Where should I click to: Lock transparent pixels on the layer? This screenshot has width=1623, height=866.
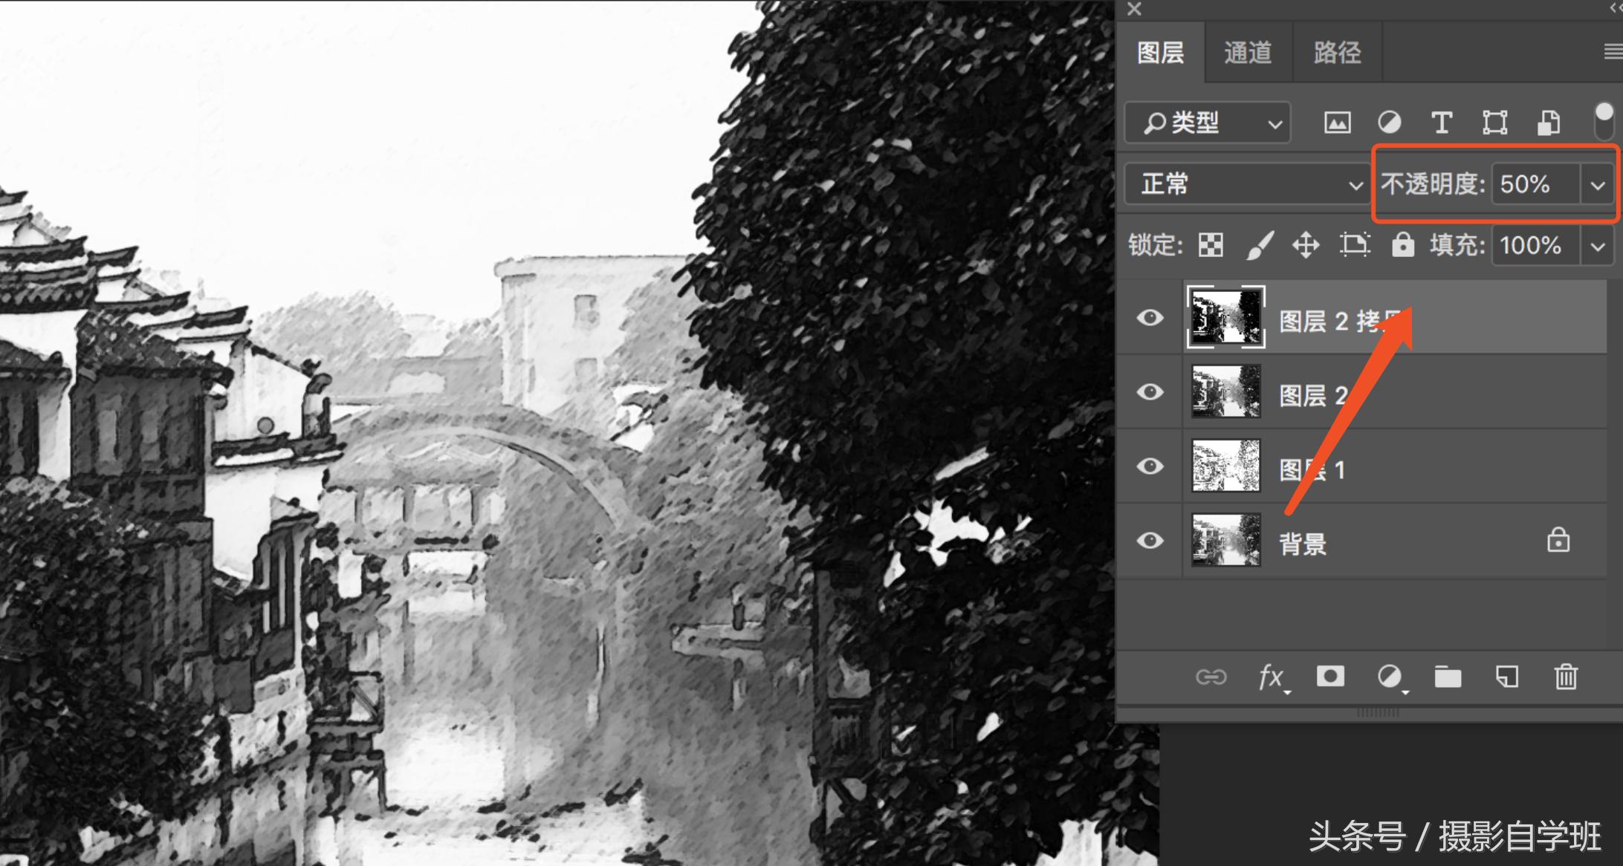pyautogui.click(x=1209, y=245)
